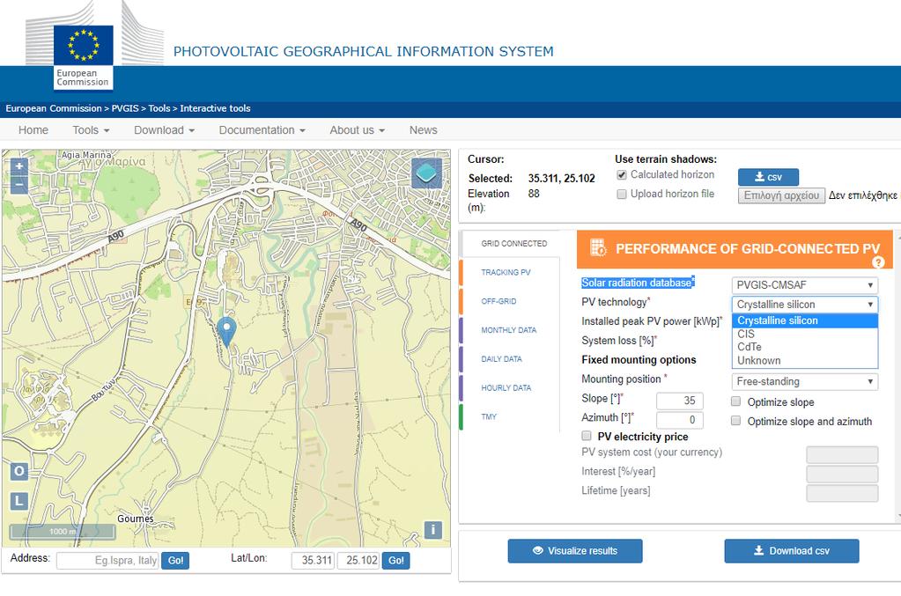
Task: Click the European Commission logo
Action: point(84,56)
